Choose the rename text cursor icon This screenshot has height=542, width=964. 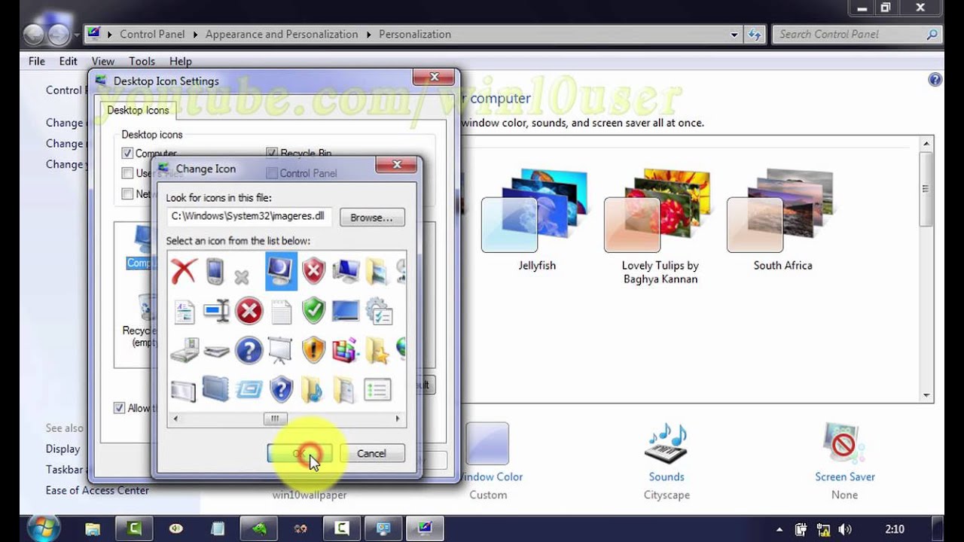coord(215,311)
